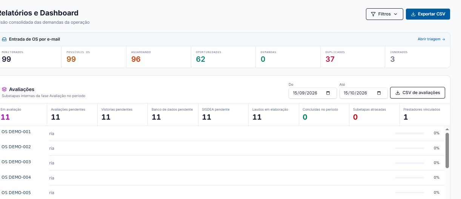Select the Laudos em elaboração metric

pyautogui.click(x=274, y=114)
